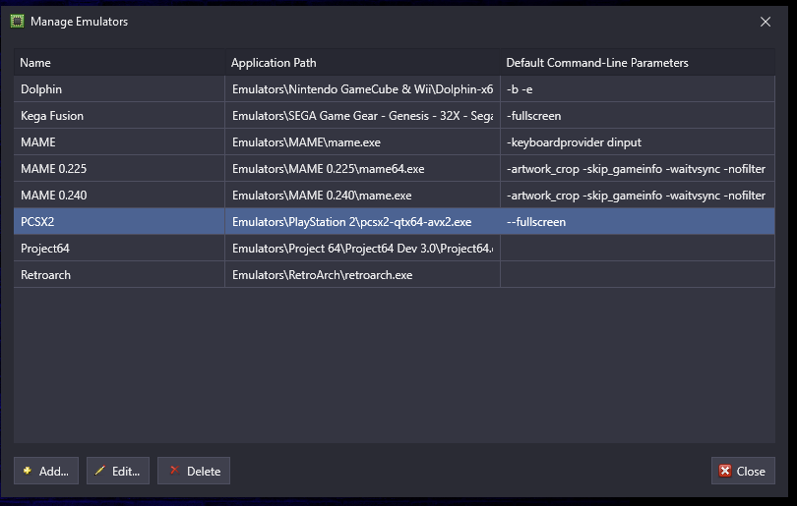Close the Manage Emulators window with X
Screen dimensions: 797x506
tap(766, 22)
